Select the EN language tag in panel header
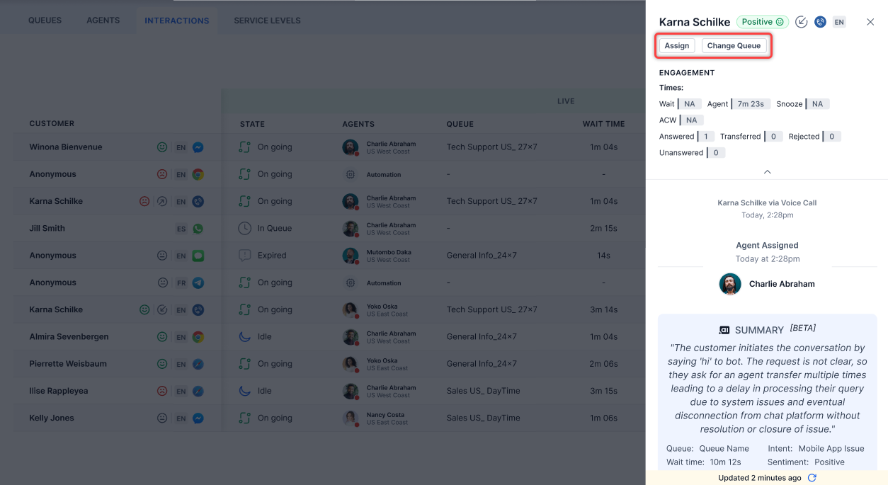Screen dimensions: 888x485 click(x=839, y=22)
